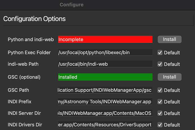Image resolution: width=195 pixels, height=130 pixels.
Task: Click the green Installed status bar
Action: (105, 77)
